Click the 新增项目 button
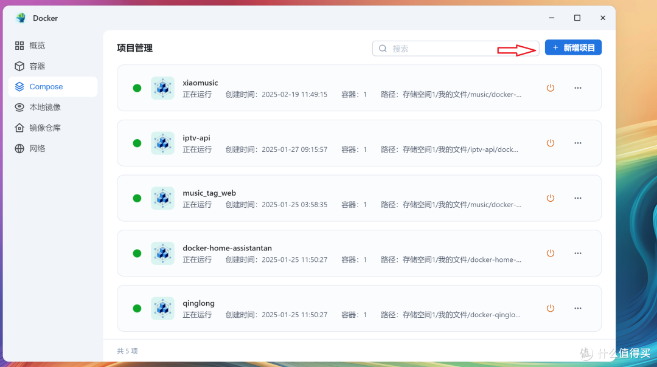Viewport: 657px width, 367px height. point(573,47)
